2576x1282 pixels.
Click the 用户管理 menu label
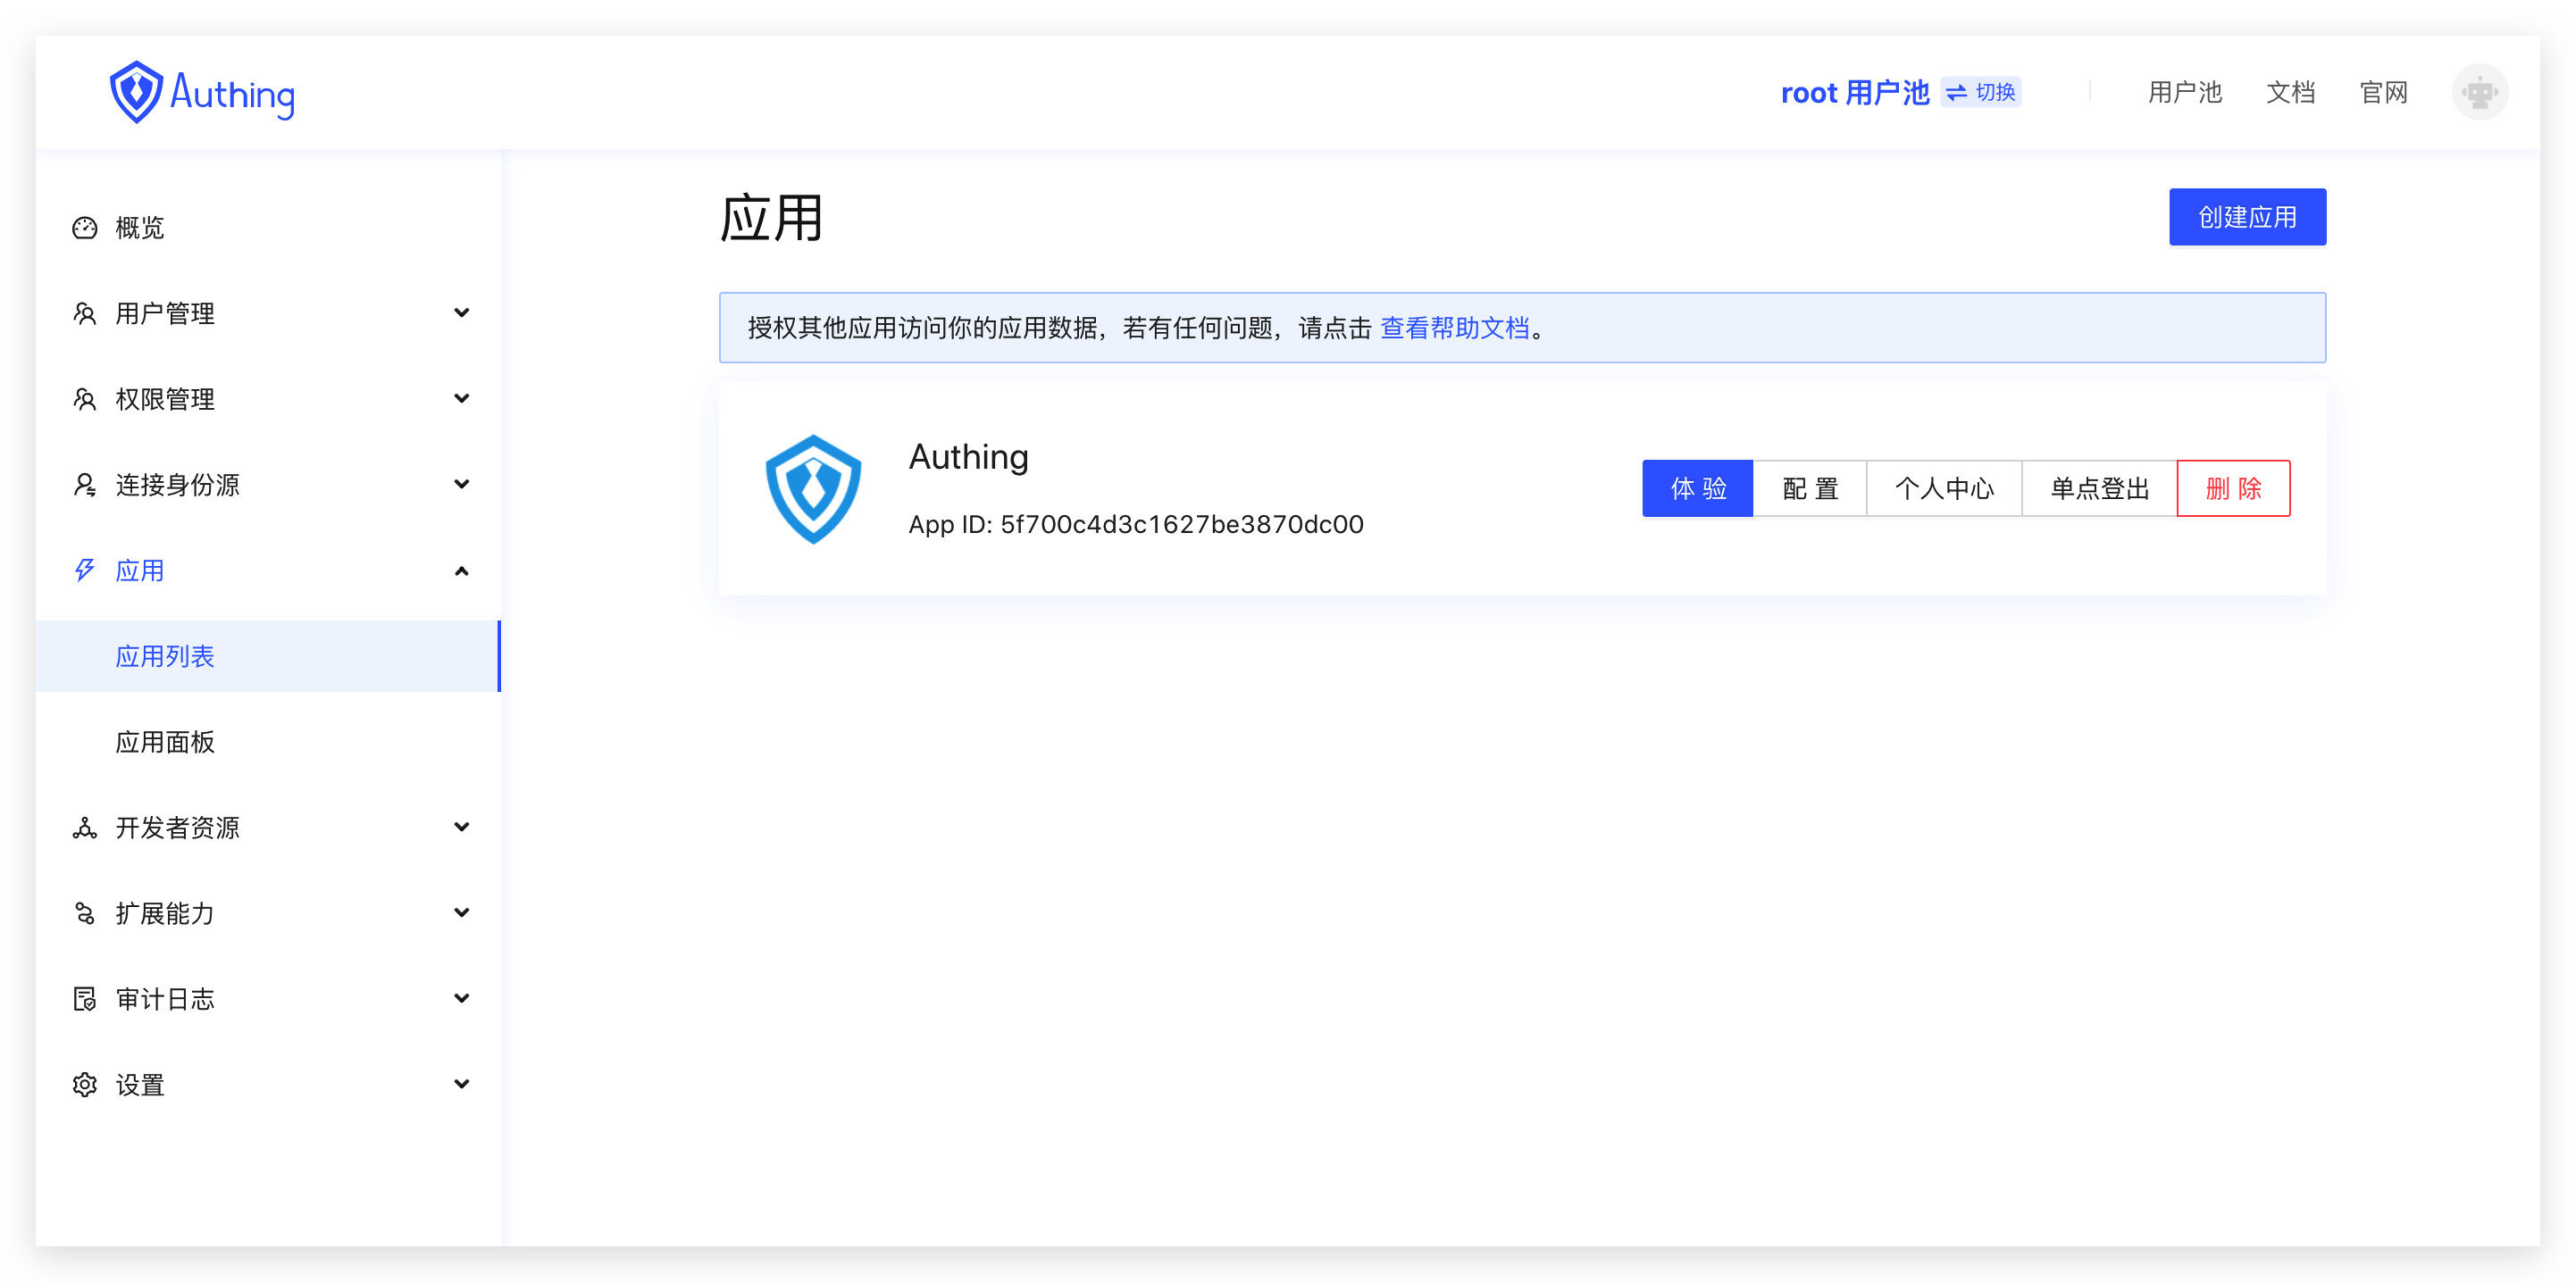point(165,313)
